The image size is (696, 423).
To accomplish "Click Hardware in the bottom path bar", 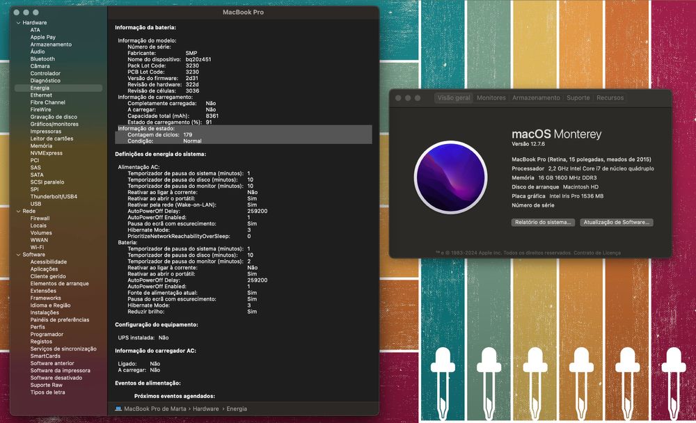I will [205, 409].
